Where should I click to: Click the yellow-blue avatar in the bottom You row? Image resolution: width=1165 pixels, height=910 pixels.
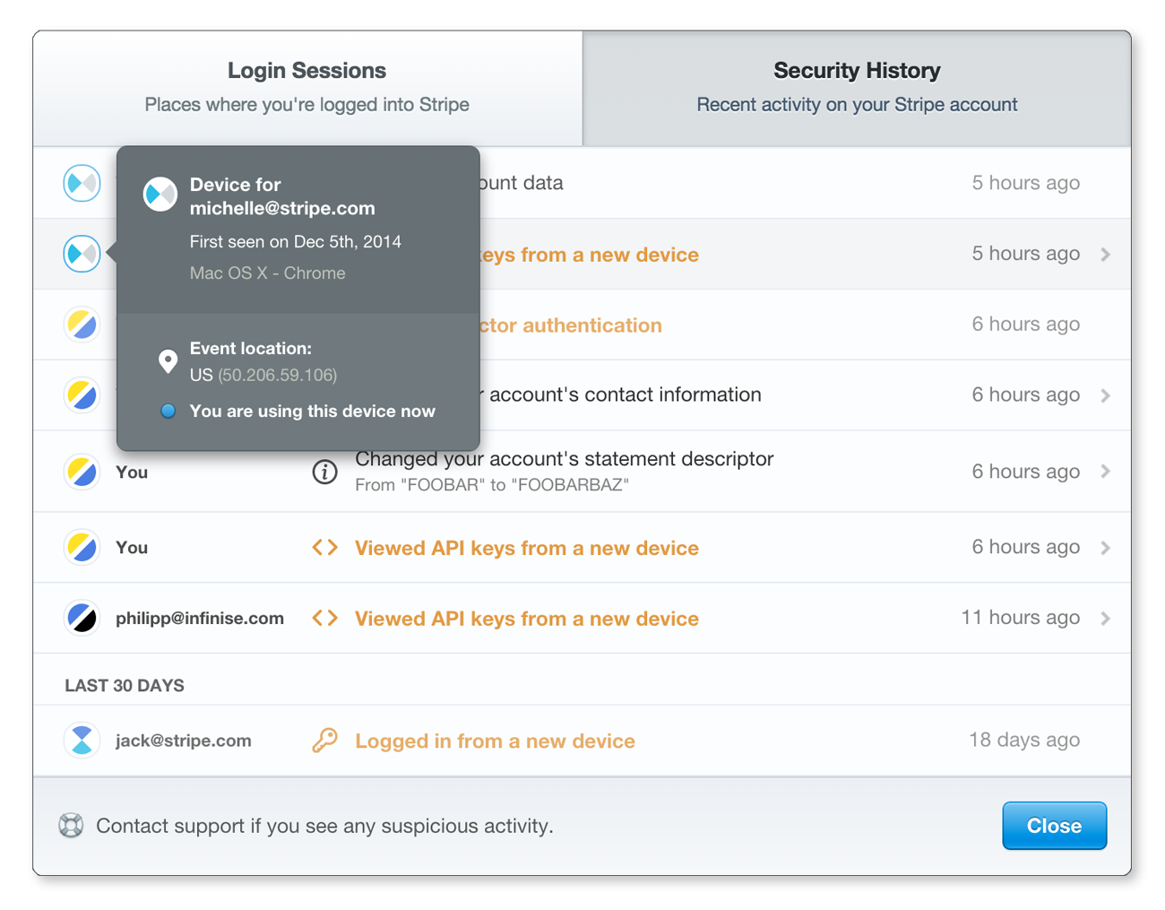82,547
